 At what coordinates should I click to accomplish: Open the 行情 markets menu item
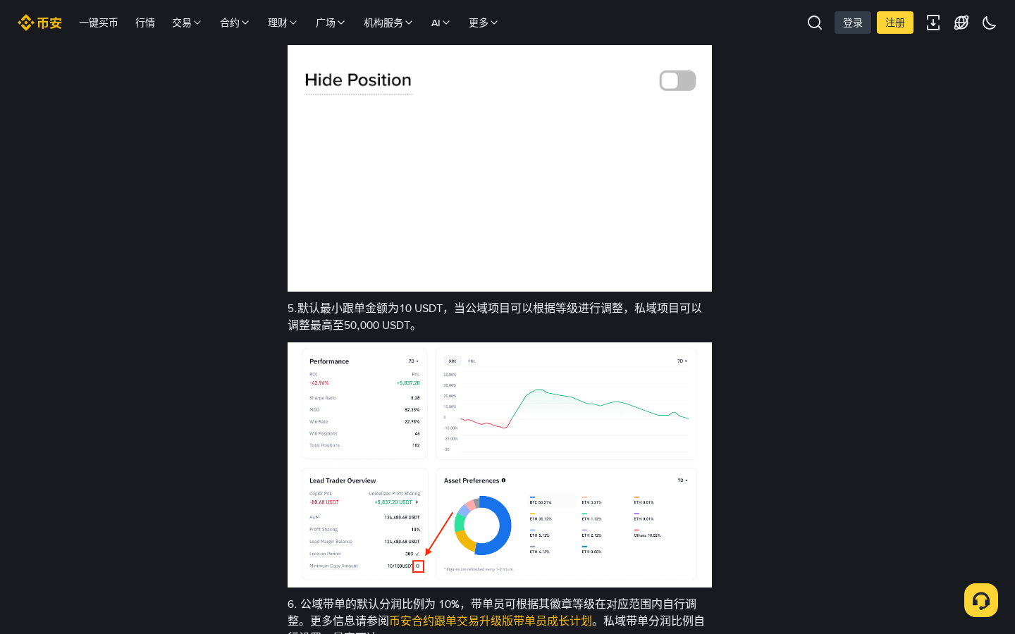click(145, 23)
